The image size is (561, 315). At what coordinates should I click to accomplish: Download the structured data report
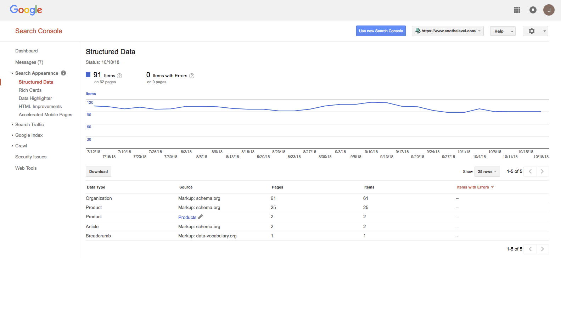click(99, 172)
